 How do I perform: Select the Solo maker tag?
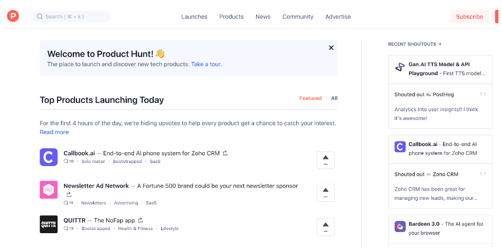click(x=93, y=161)
